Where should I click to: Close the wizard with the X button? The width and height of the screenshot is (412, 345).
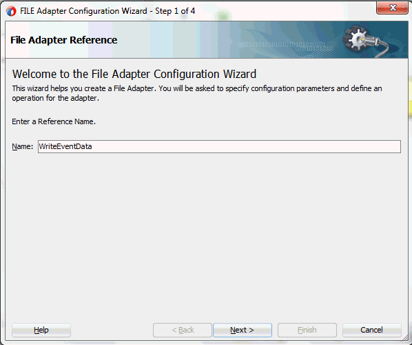[x=392, y=8]
